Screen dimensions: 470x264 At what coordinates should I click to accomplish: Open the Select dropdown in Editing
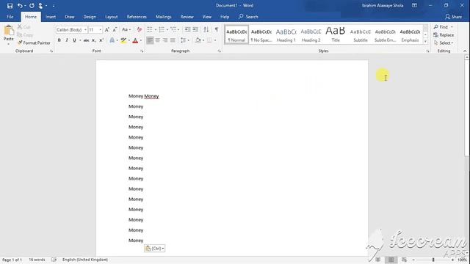pos(444,43)
